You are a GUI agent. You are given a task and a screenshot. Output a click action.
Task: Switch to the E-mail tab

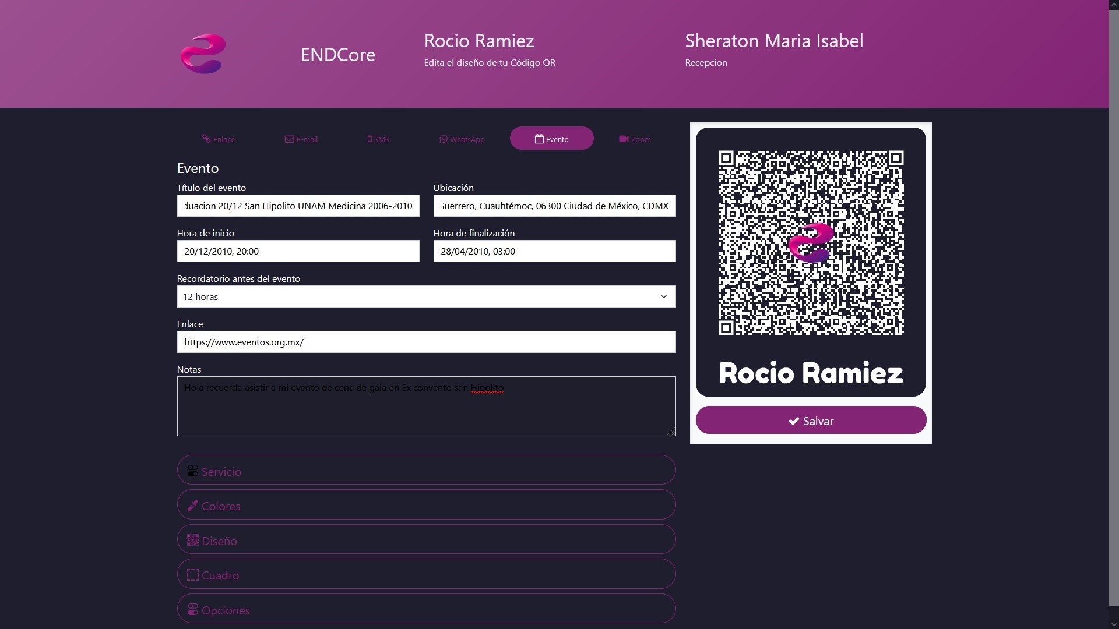pyautogui.click(x=301, y=139)
